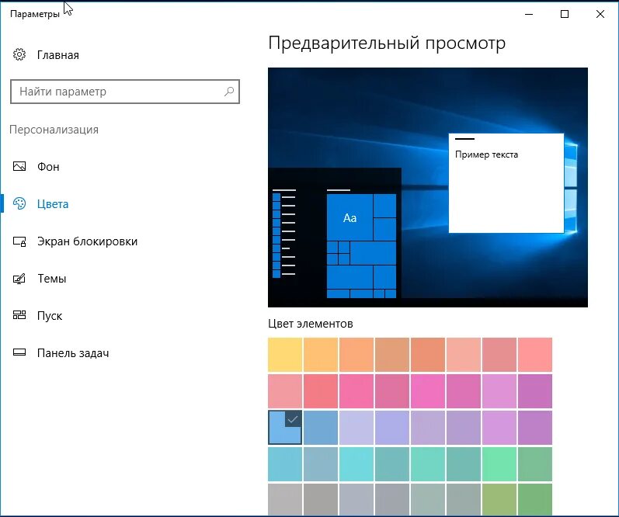
Task: Select the Цвета palette icon
Action: 19,203
